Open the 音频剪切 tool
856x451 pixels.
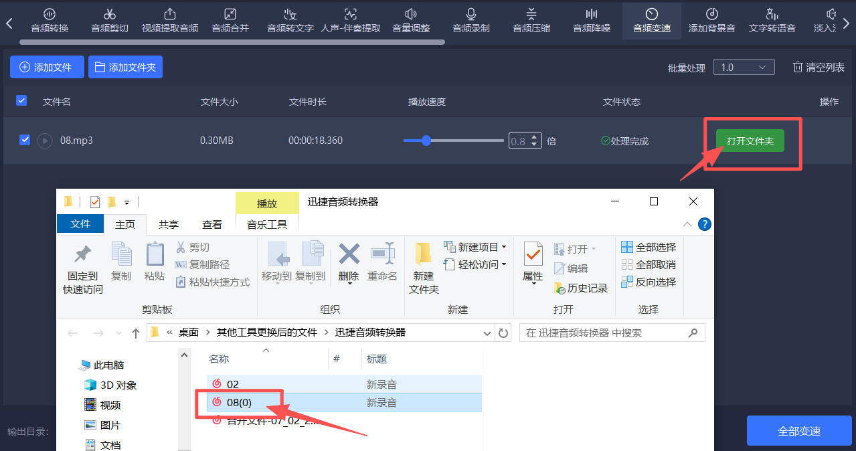click(x=109, y=20)
